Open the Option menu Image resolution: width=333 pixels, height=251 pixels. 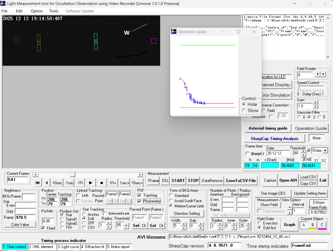[36, 11]
